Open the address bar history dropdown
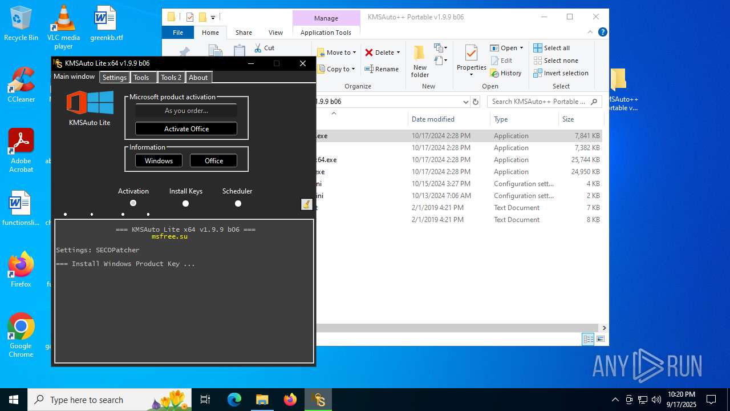The height and width of the screenshot is (411, 730). 466,102
